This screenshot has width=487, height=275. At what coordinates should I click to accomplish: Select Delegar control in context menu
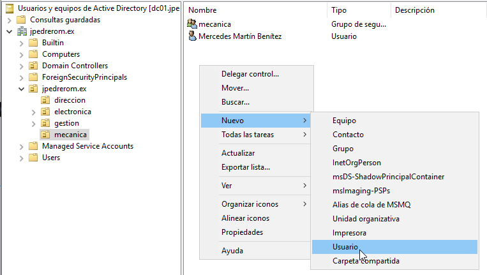250,74
